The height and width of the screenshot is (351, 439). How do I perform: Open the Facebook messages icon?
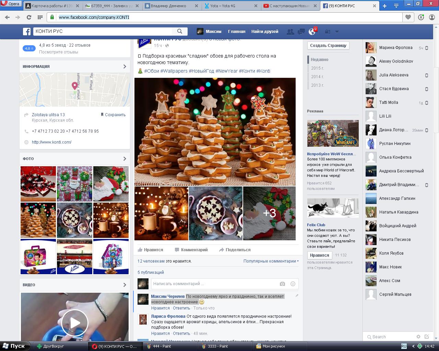pos(301,32)
